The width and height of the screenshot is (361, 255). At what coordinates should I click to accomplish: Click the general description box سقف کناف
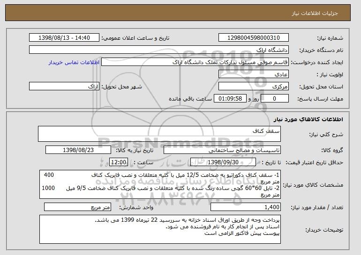[159, 134]
